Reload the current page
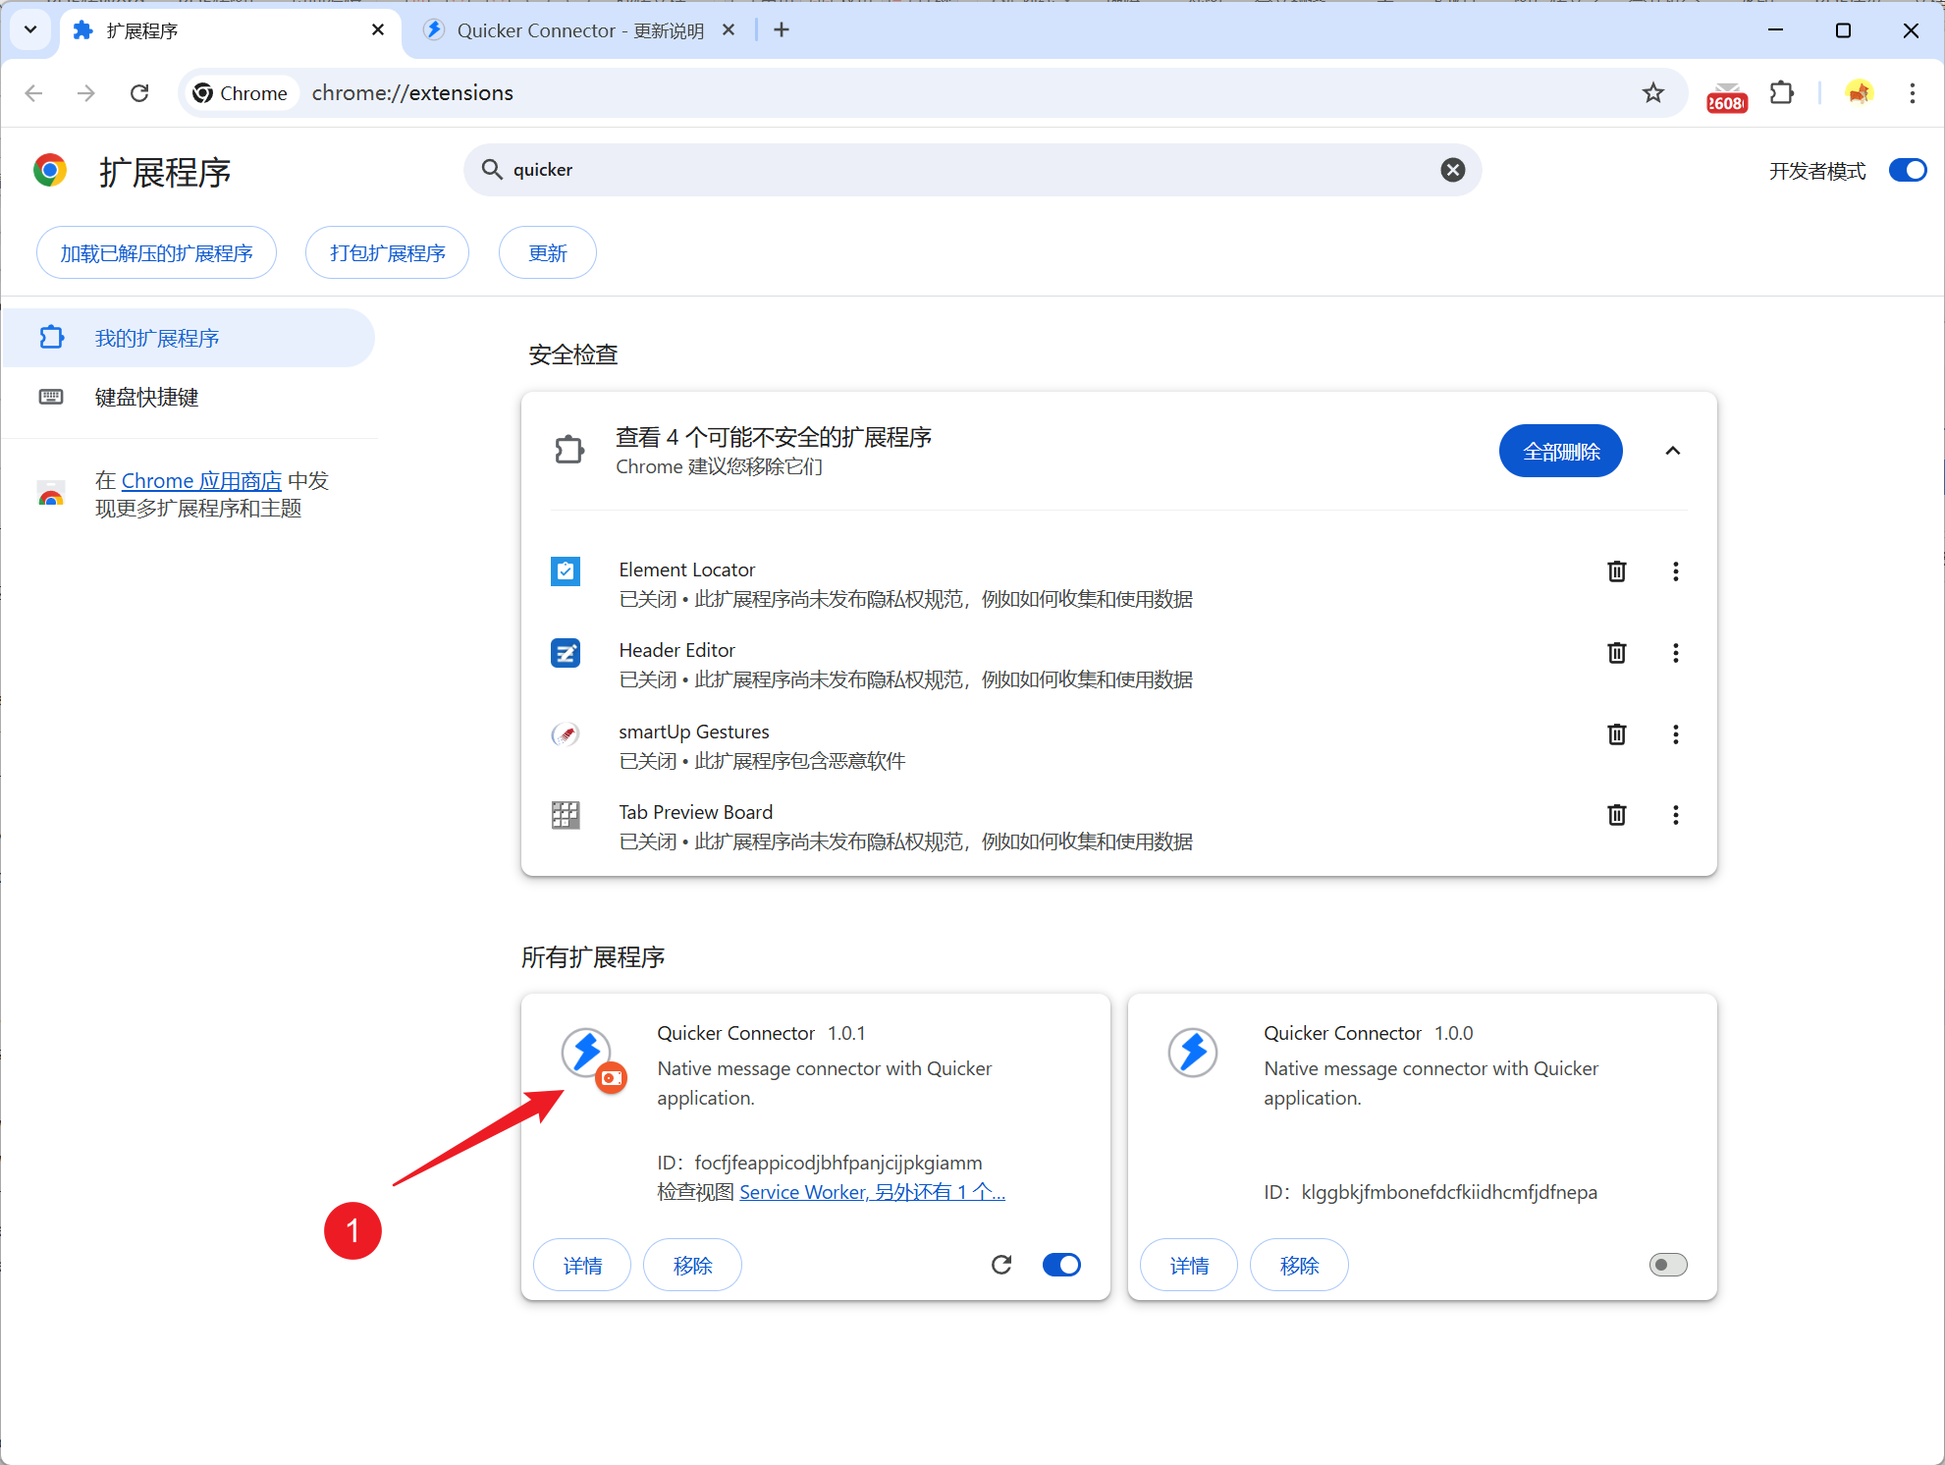The image size is (1945, 1465). point(139,93)
